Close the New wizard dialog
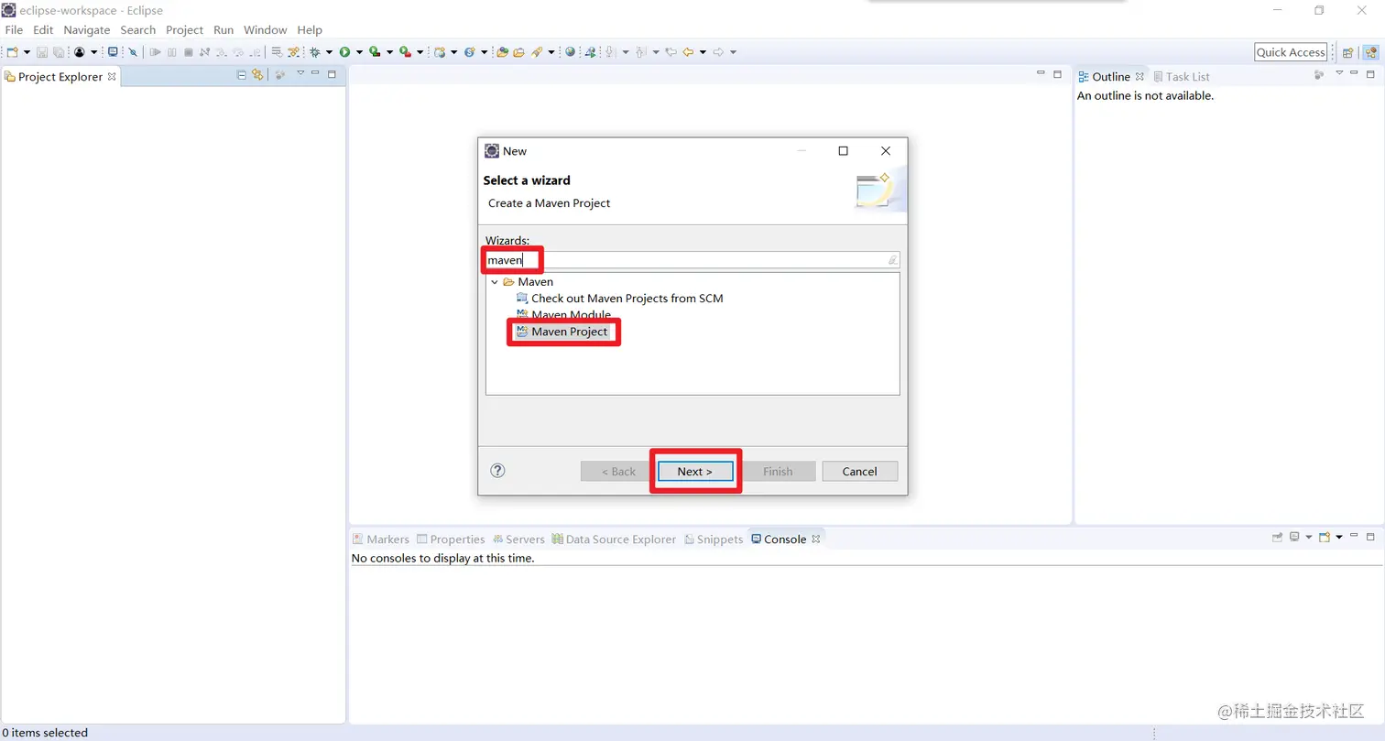The height and width of the screenshot is (741, 1385). pos(886,151)
